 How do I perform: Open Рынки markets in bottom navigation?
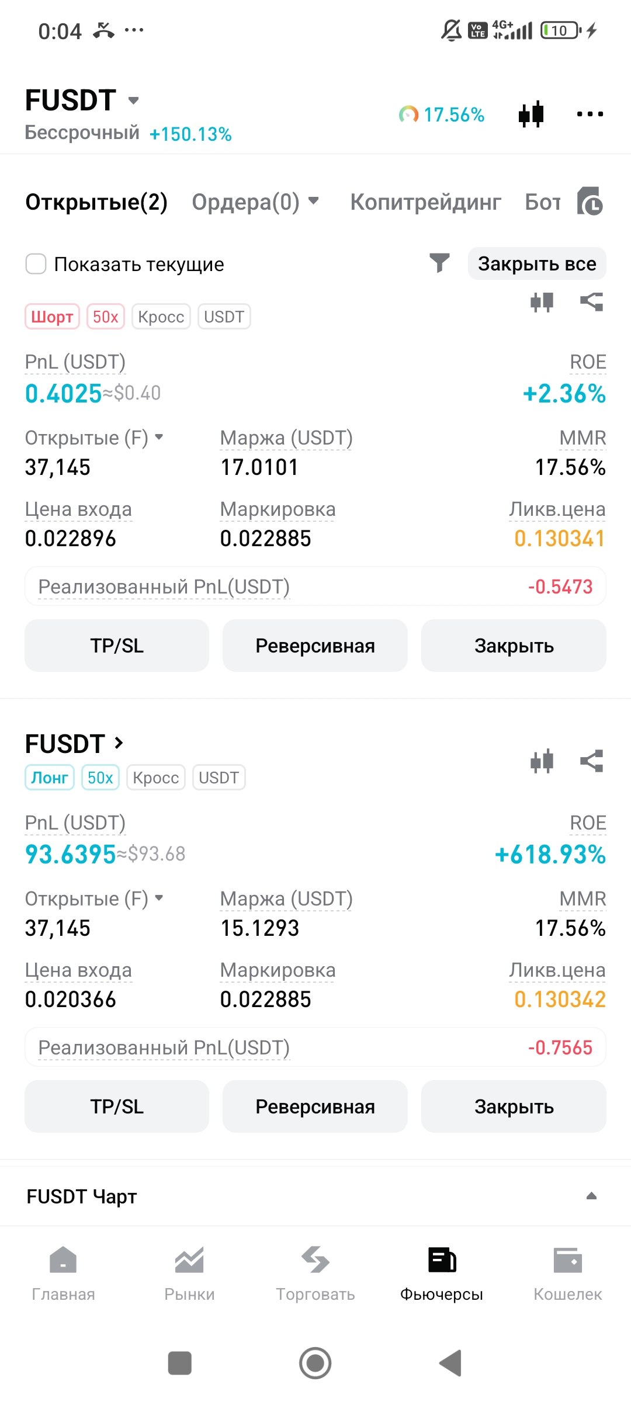189,1274
